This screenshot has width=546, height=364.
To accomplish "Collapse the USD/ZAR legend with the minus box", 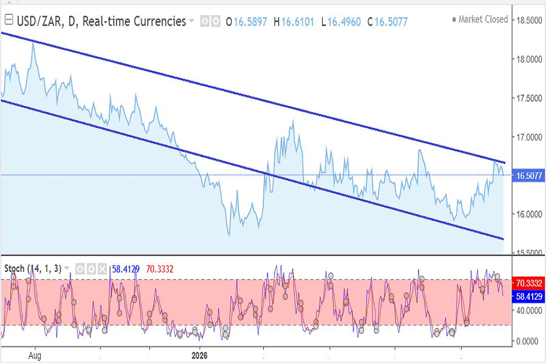I will click(8, 20).
